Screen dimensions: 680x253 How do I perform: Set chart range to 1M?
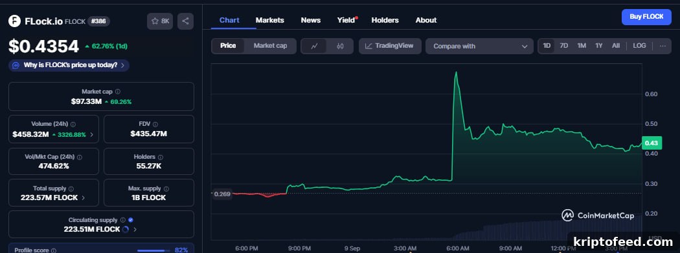click(582, 46)
